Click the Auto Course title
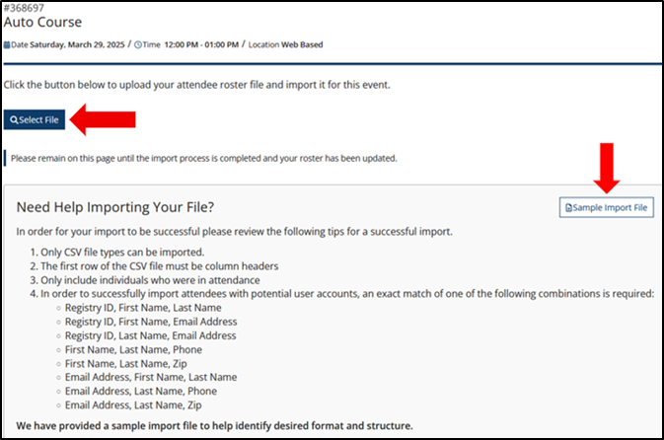This screenshot has width=664, height=440. pos(43,22)
